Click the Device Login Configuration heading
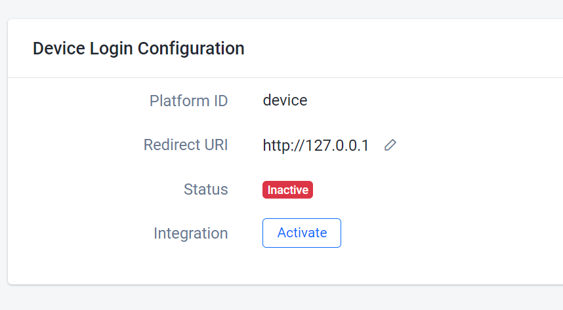The width and height of the screenshot is (563, 310). pyautogui.click(x=138, y=48)
